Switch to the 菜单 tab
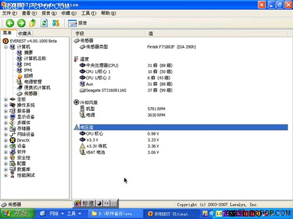 [8, 33]
